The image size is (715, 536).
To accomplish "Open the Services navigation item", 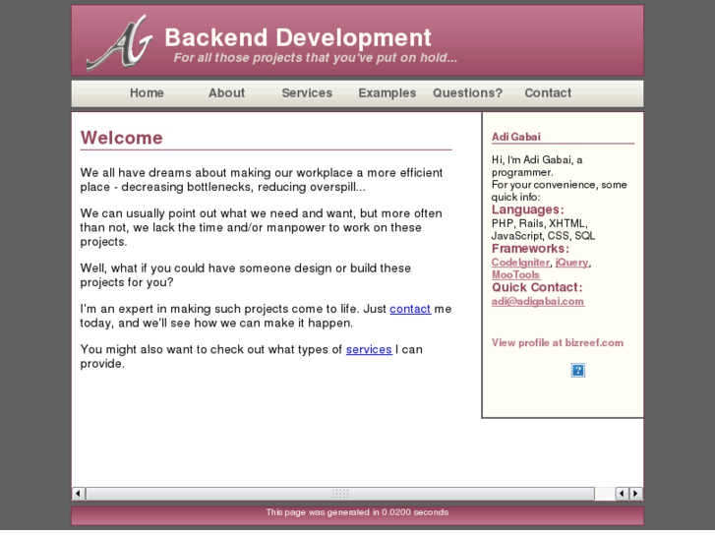I will point(307,93).
